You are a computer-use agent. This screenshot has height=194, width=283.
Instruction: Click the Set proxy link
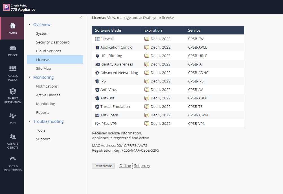[x=142, y=166]
